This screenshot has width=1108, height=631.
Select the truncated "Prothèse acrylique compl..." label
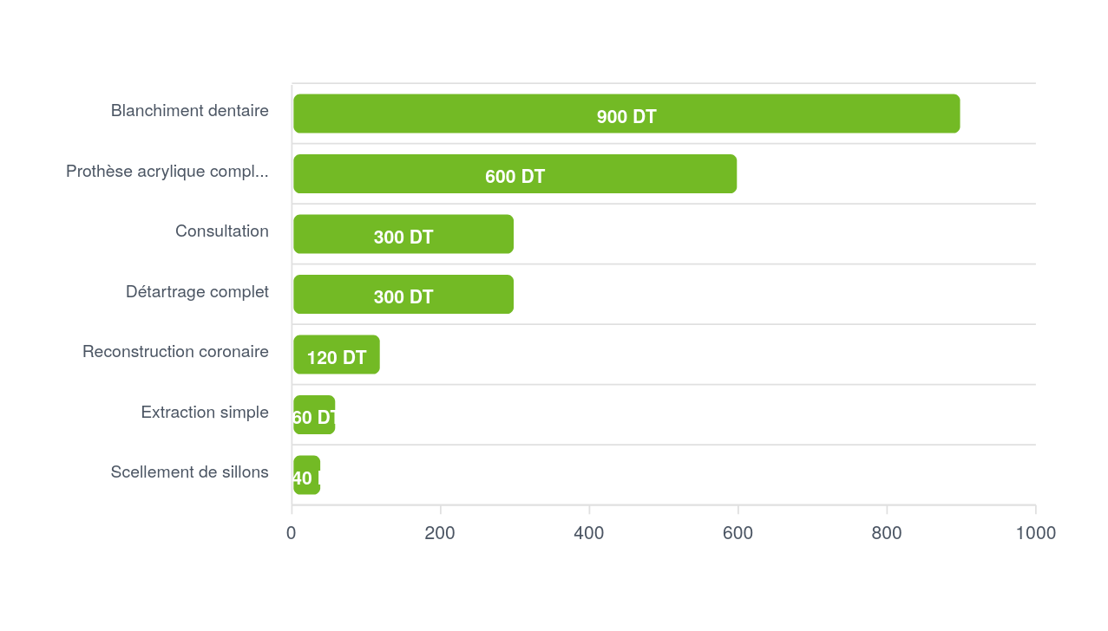167,172
